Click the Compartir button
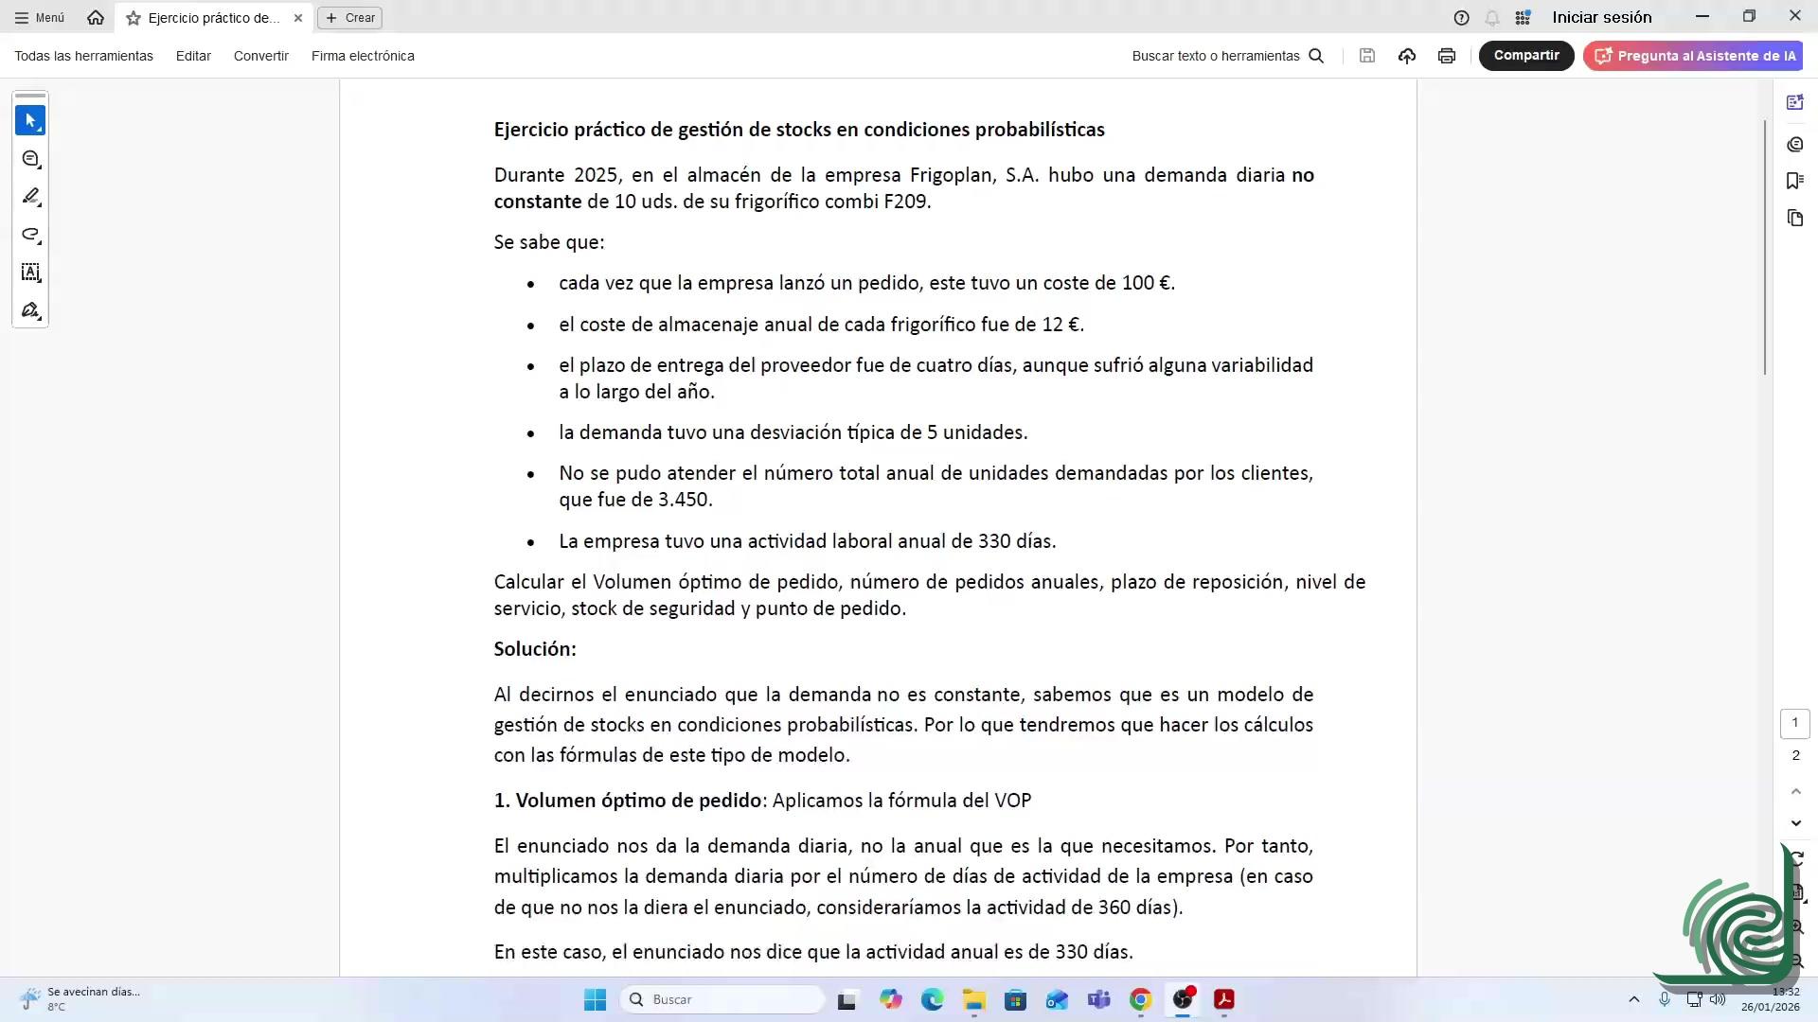 pyautogui.click(x=1525, y=56)
